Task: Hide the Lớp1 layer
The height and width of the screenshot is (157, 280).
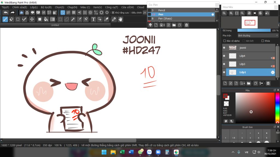Action: (224, 72)
